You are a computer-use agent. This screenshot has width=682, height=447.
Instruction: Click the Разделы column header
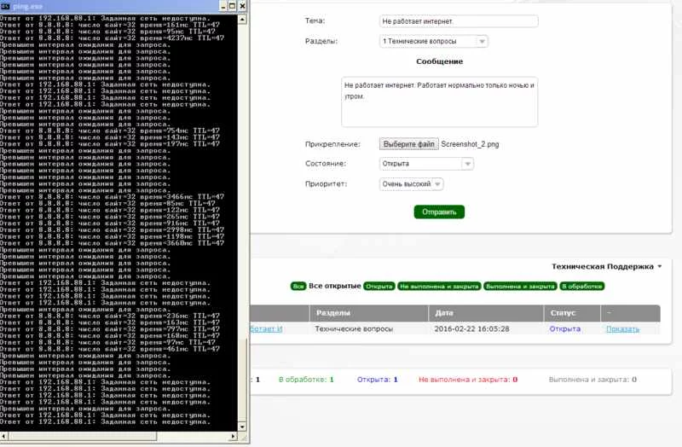coord(369,313)
